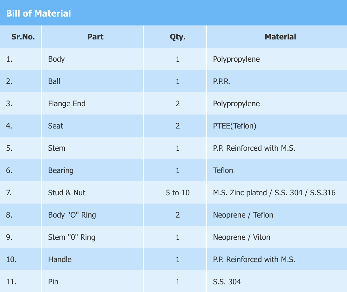Select the "5 to 10" quantity cell
The height and width of the screenshot is (292, 347).
[178, 193]
